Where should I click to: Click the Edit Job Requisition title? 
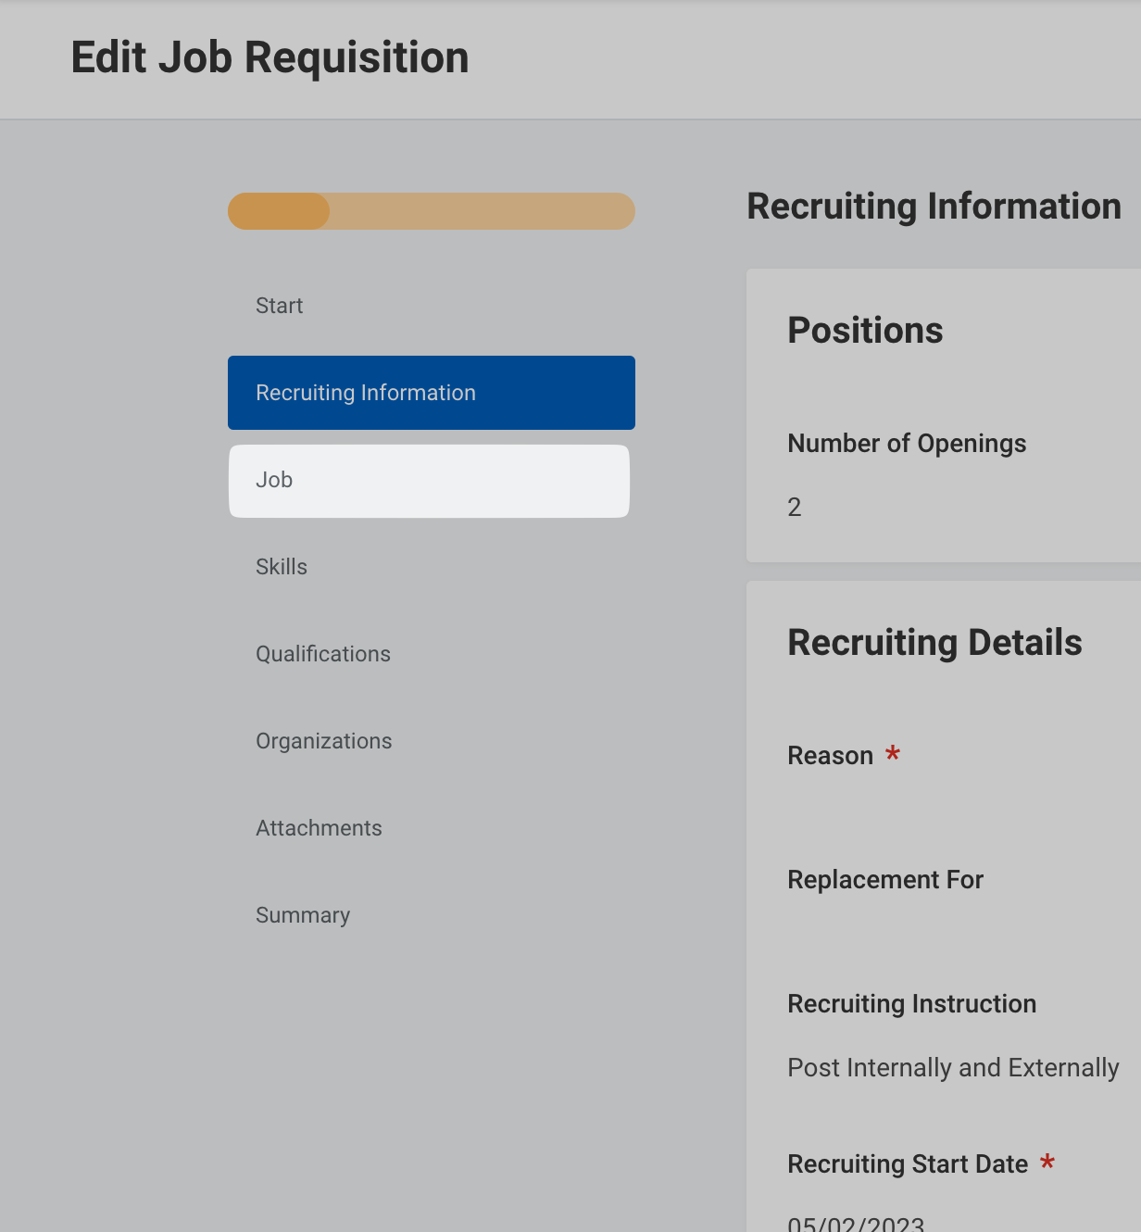pos(270,57)
